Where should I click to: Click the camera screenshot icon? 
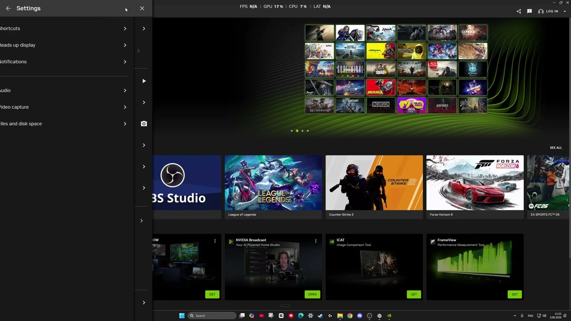(144, 123)
